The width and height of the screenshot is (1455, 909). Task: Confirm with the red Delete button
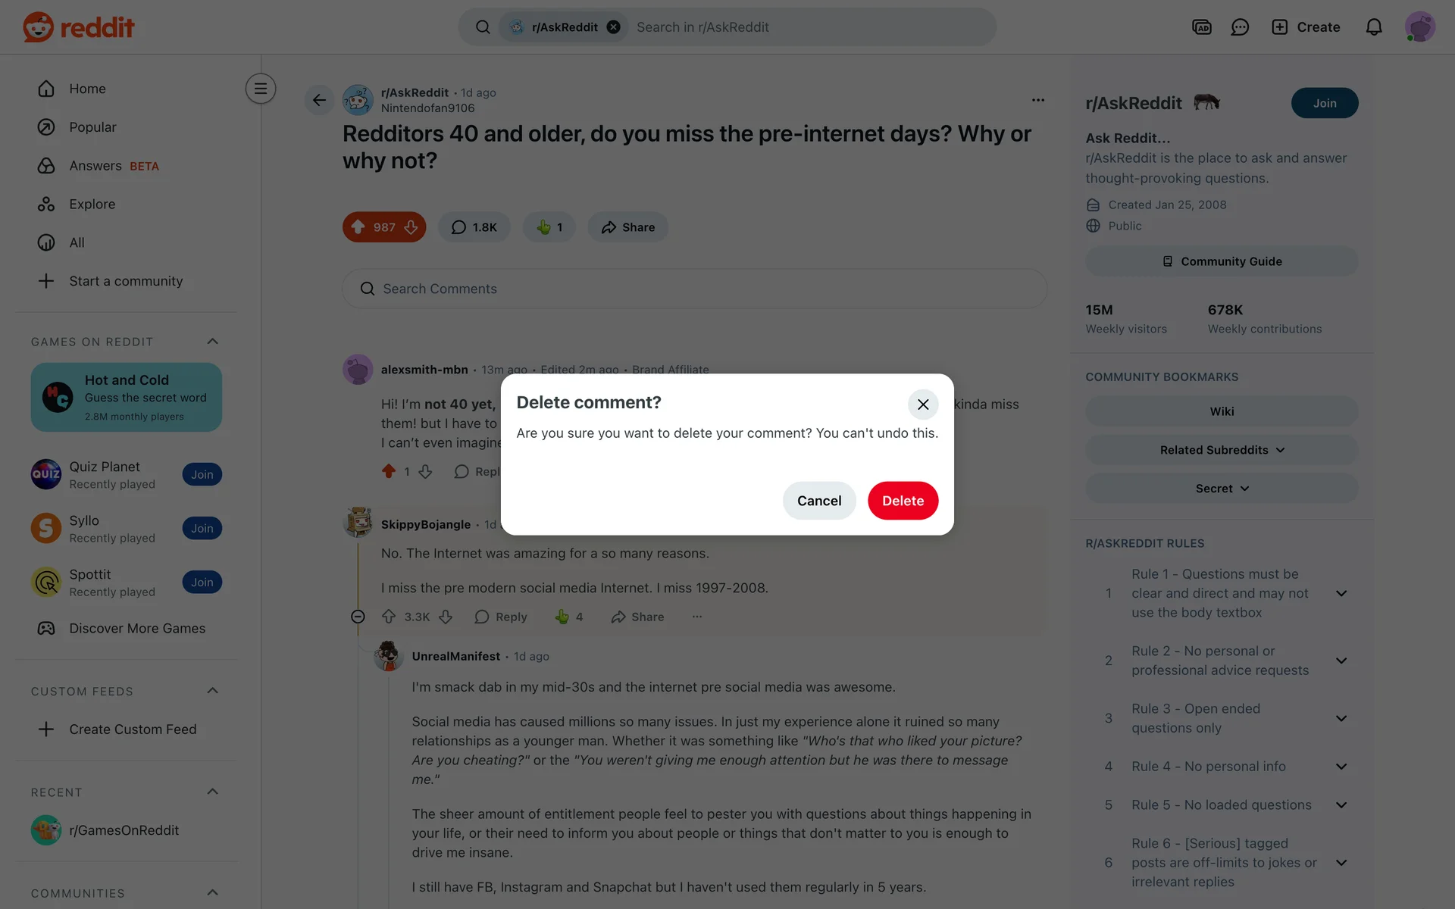point(903,501)
